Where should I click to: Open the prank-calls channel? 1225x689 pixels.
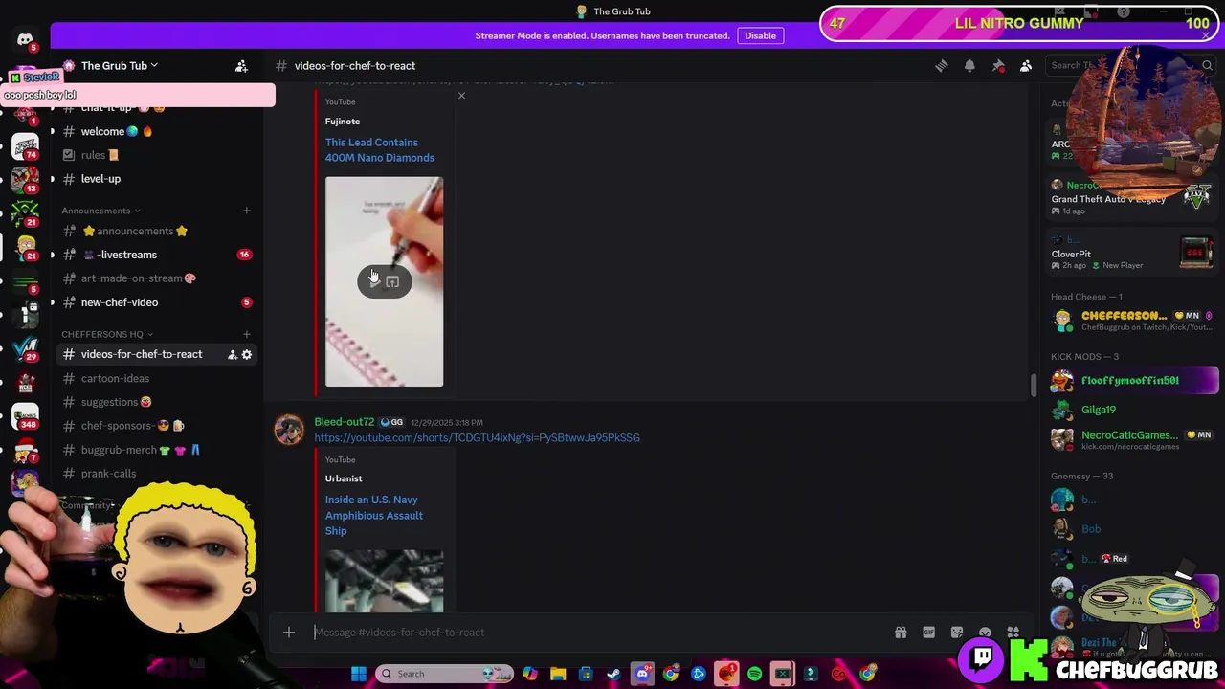(x=153, y=474)
